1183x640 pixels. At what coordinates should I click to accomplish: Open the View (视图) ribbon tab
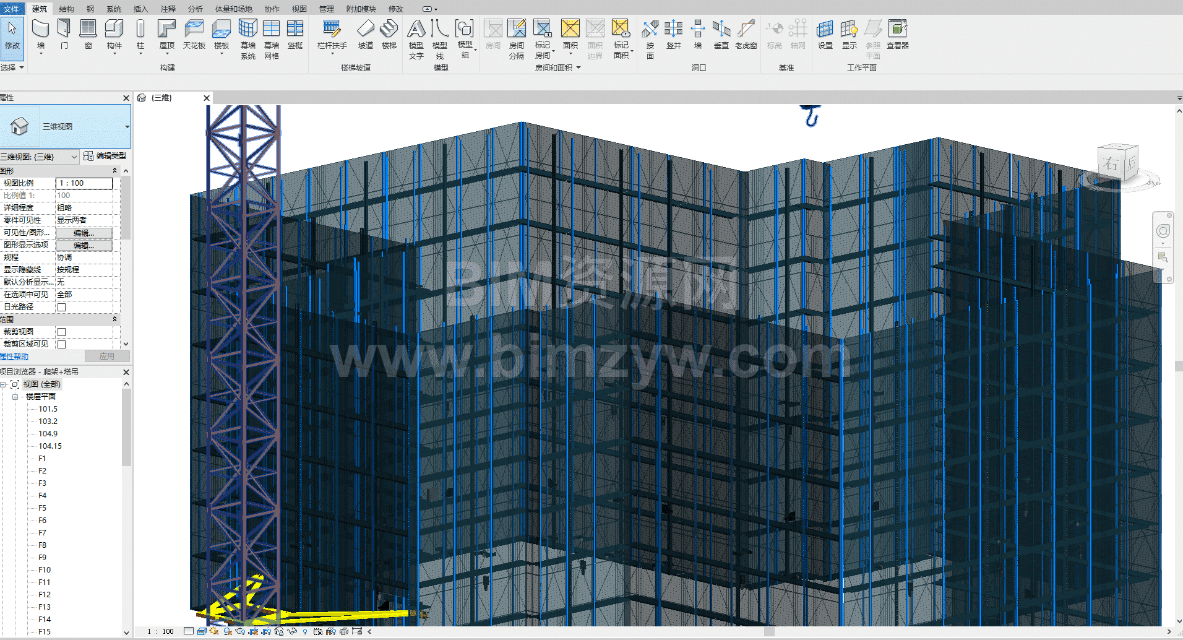click(299, 9)
